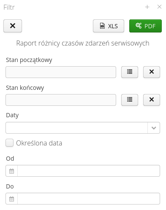
Task: Clear the Stan końcowy field
Action: (x=152, y=100)
